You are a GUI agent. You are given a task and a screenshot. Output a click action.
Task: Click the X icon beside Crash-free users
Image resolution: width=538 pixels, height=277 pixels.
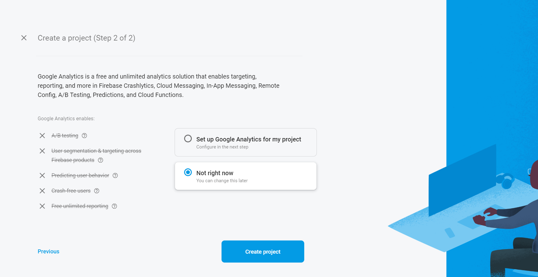[42, 191]
